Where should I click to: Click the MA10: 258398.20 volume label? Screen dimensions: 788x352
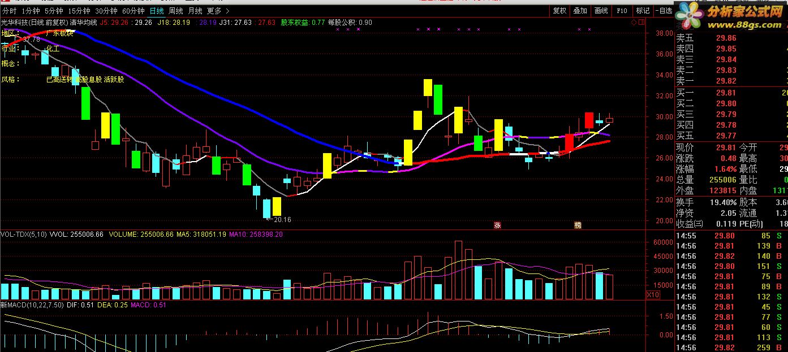tap(257, 234)
